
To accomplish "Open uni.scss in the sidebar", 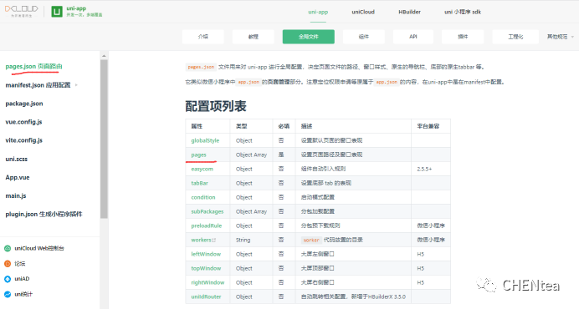I will (x=16, y=159).
